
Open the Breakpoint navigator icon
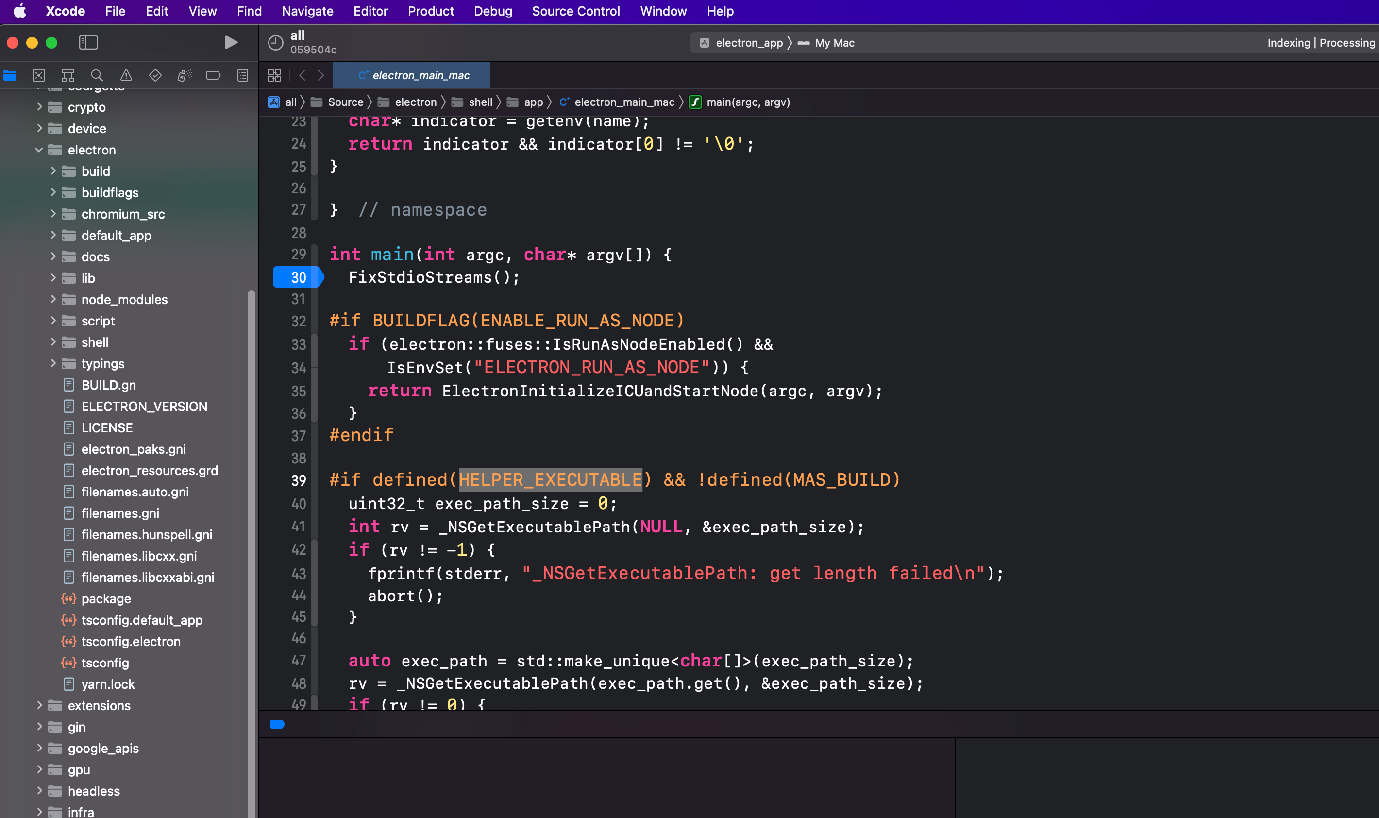click(x=213, y=75)
